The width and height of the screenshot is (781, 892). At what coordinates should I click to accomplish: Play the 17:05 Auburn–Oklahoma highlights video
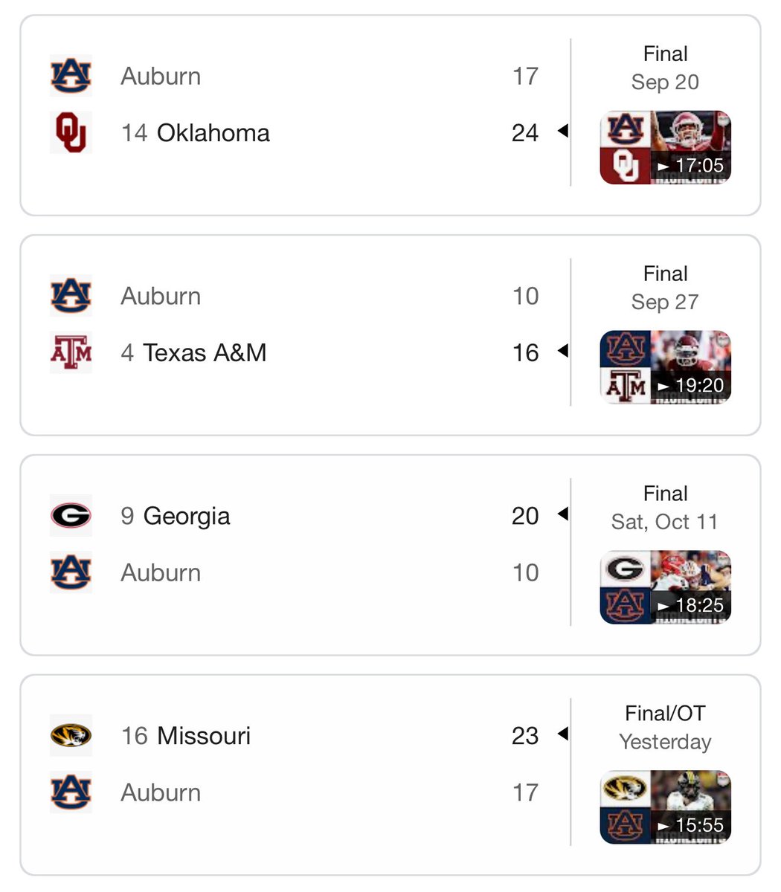(x=666, y=147)
